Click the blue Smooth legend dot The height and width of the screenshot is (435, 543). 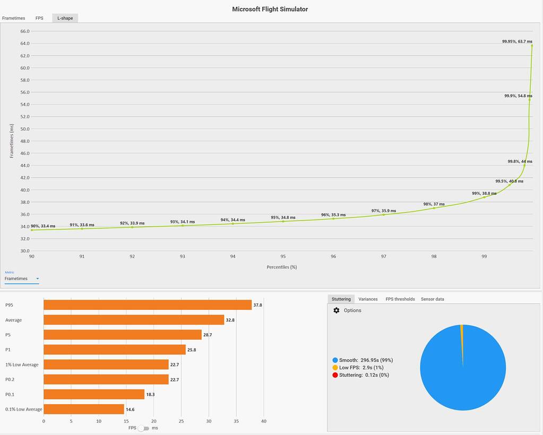point(335,360)
